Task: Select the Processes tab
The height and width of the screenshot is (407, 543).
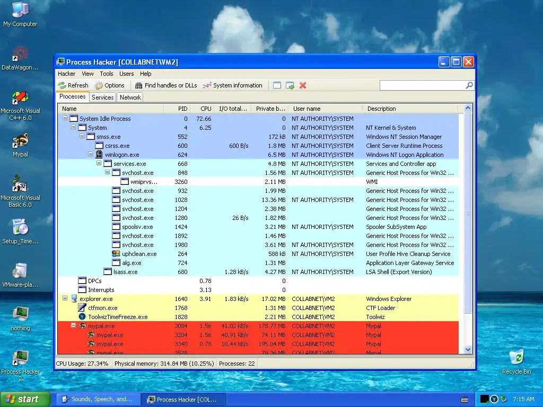Action: [x=72, y=97]
